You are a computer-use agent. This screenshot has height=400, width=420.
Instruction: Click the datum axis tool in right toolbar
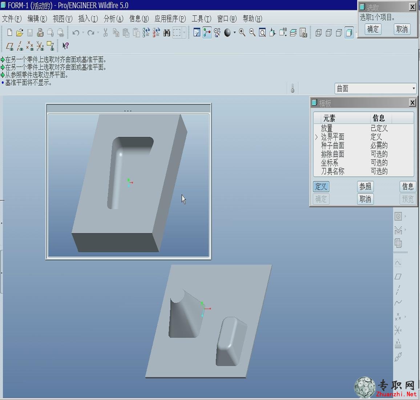point(398,290)
